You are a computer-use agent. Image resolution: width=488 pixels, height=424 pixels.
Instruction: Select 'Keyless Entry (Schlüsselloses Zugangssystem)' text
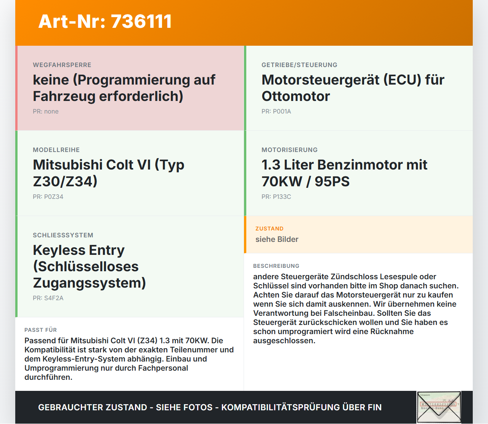click(x=90, y=267)
